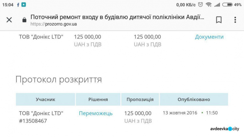Tap the participant ID #13508467

click(x=33, y=121)
